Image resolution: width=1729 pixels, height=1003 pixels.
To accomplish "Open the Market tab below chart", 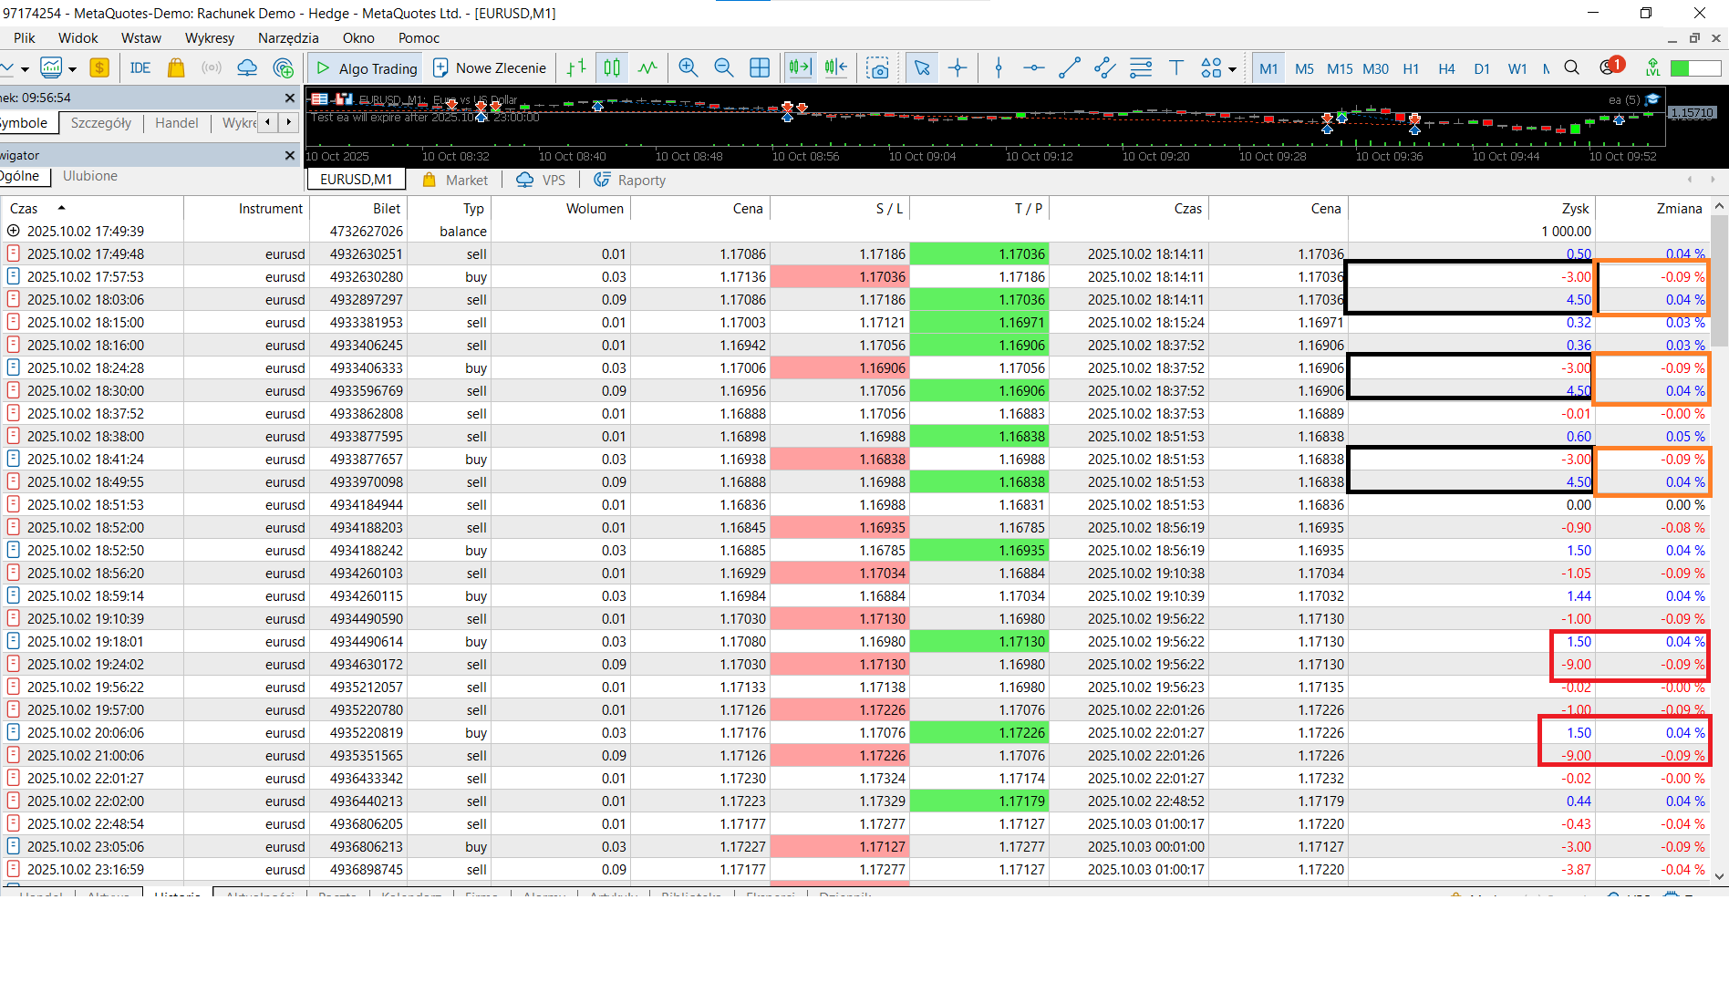I will coord(455,181).
